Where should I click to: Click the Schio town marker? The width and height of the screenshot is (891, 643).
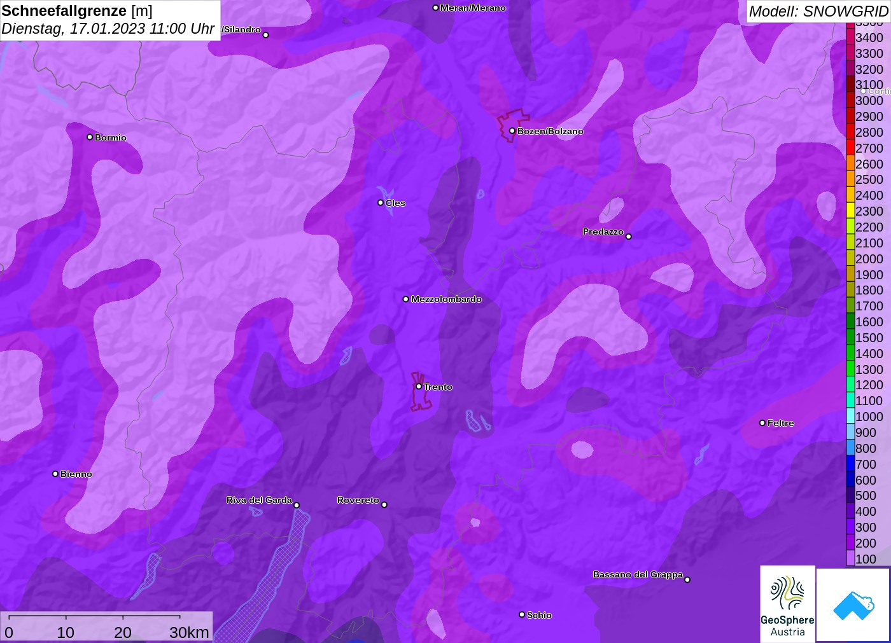tap(522, 614)
